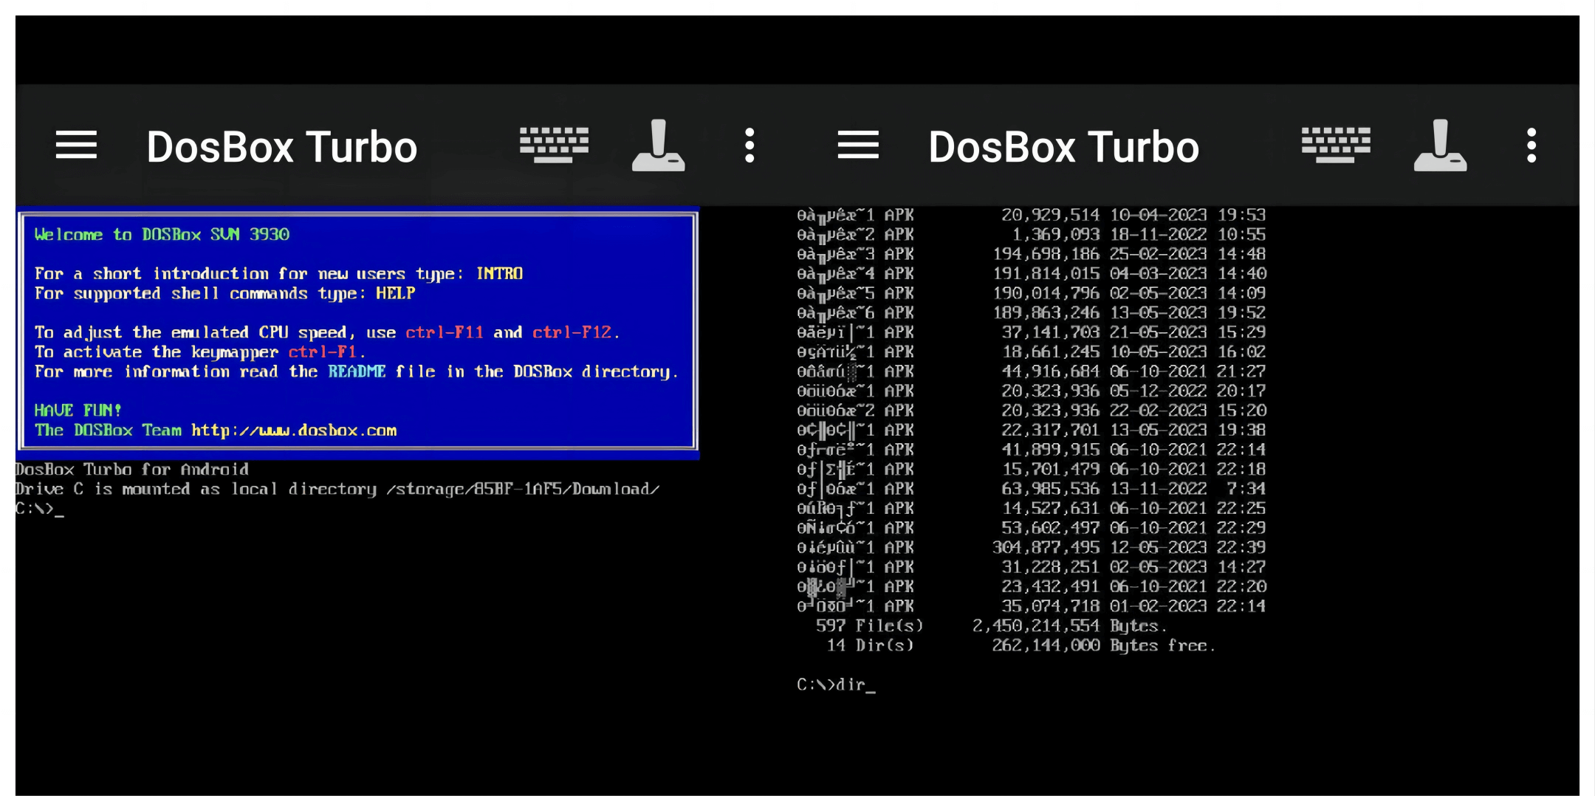Click the 'Drive C is mounted' line

point(337,489)
